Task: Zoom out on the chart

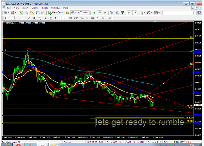Action: point(117,13)
